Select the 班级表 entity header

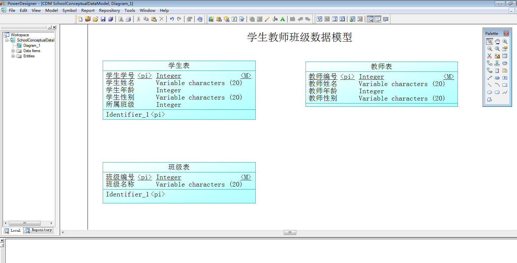179,167
